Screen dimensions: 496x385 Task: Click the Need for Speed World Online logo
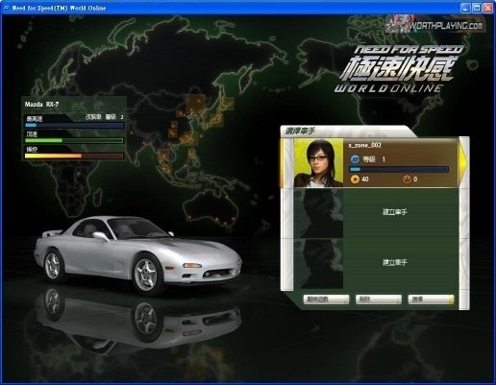click(x=399, y=69)
